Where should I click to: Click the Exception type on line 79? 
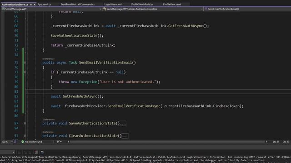tap(88, 82)
